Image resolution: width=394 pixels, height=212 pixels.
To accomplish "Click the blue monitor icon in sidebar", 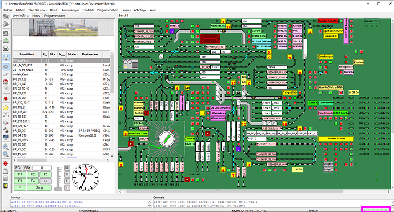I will (6, 137).
